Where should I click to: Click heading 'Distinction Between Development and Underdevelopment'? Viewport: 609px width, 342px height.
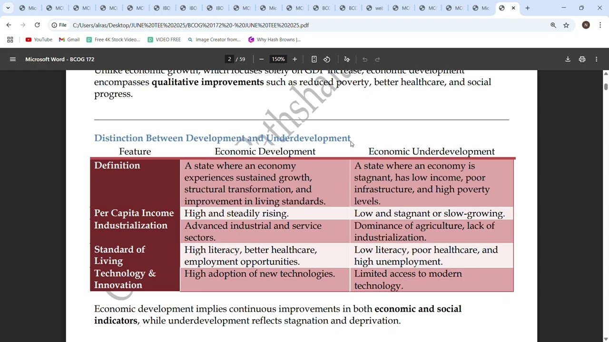222,138
